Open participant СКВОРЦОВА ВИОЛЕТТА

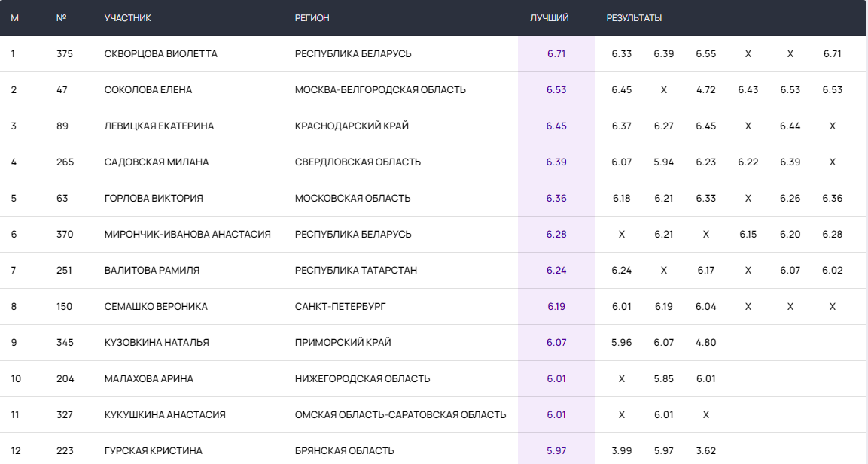click(x=160, y=54)
